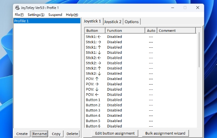Screen dimensions: 217x138
Task: Select the POV down arrow row
Action: coord(141,89)
